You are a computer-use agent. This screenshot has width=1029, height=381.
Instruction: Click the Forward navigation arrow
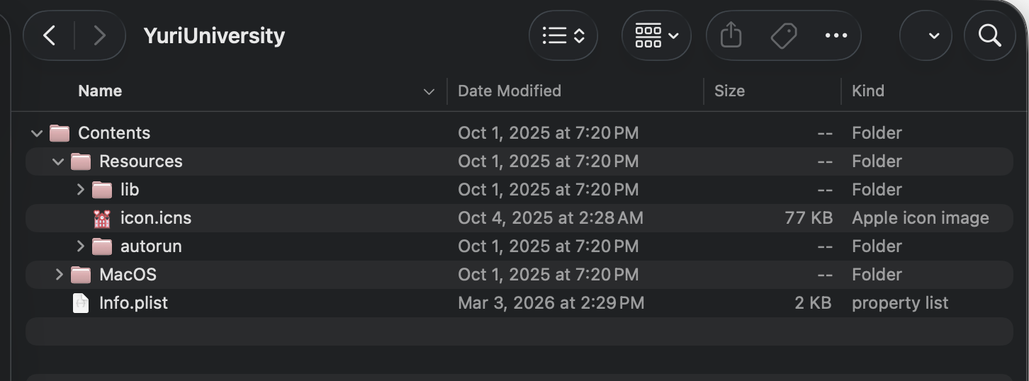coord(99,35)
